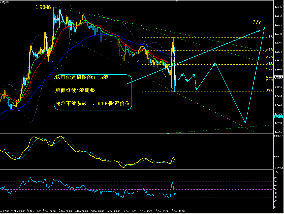Click 1.9810 on the price axis
Image resolution: width=284 pixels, height=214 pixels.
(x=278, y=16)
